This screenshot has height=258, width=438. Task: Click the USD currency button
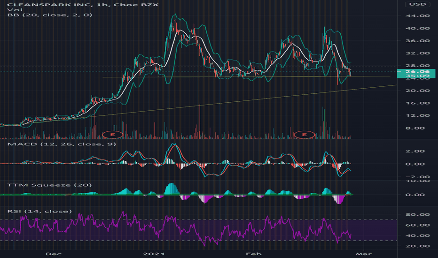tap(418, 4)
